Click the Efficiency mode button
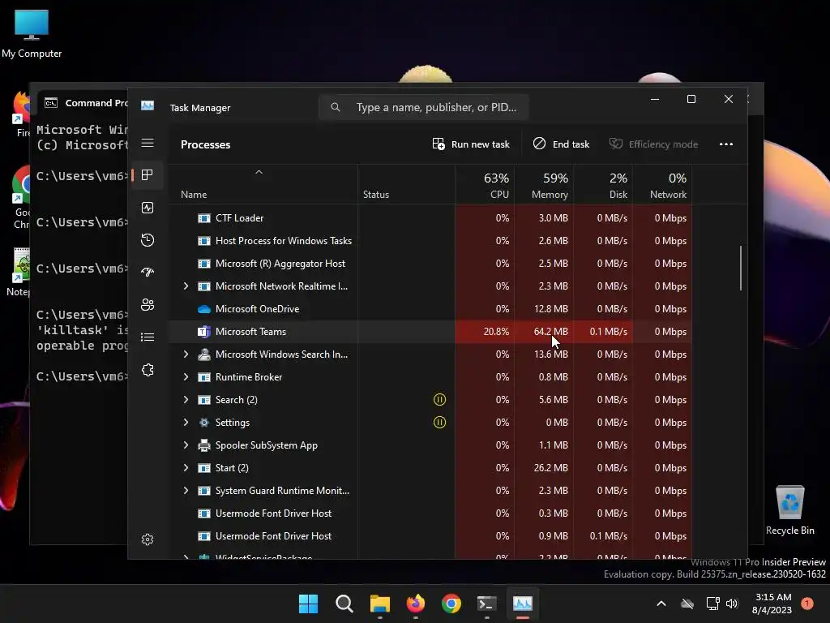830x623 pixels. (654, 144)
